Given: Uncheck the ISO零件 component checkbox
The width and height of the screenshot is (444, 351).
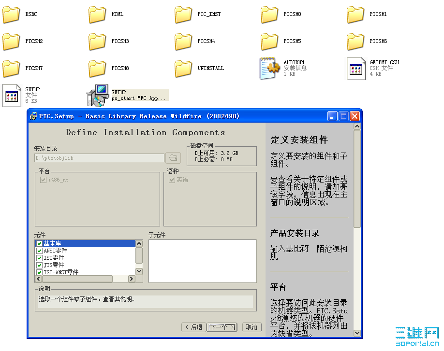Looking at the screenshot, I should pyautogui.click(x=39, y=258).
